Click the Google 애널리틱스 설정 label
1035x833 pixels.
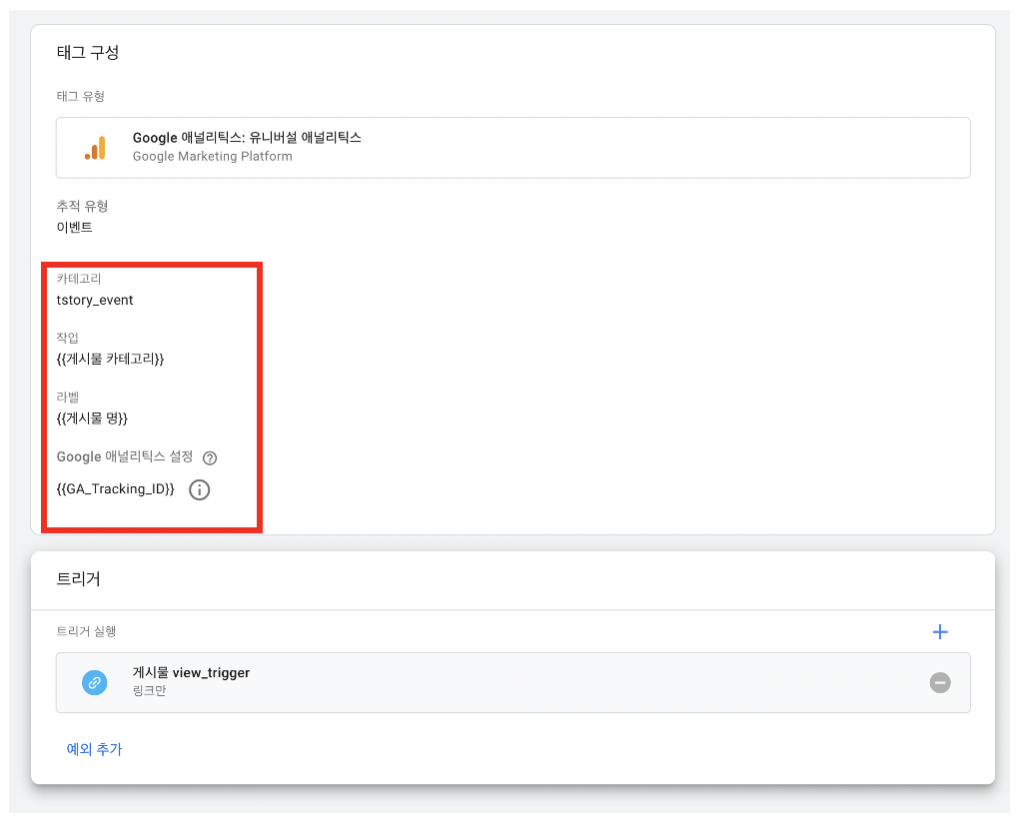[x=125, y=456]
